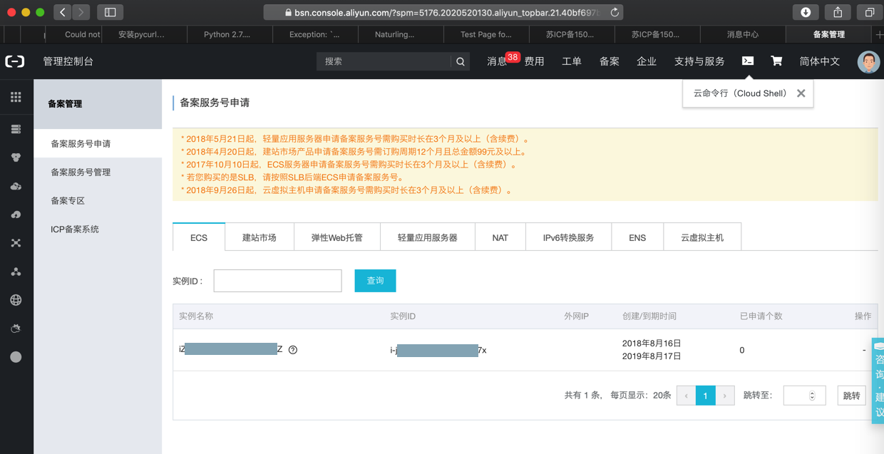Viewport: 884px width, 454px height.
Task: Open the 咨询建议 feedback side tab
Action: pos(878,380)
